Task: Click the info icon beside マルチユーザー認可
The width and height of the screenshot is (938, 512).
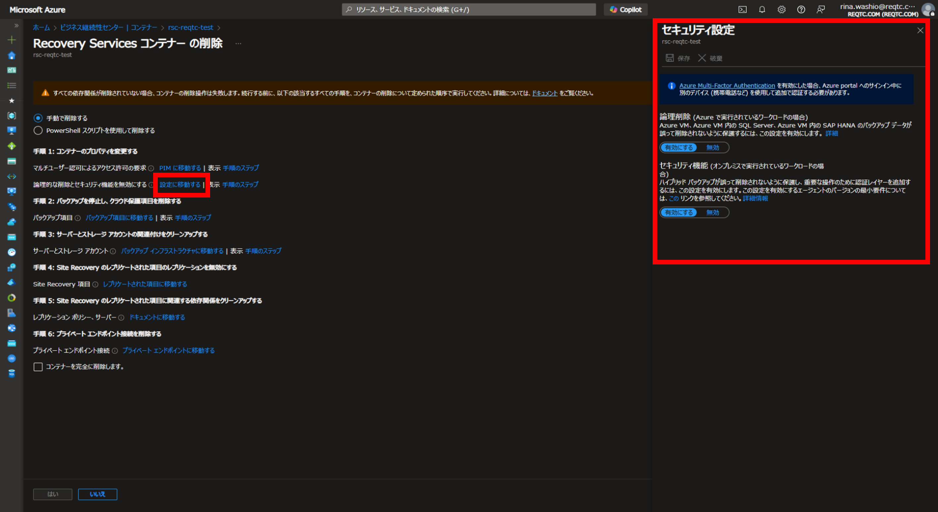Action: (x=151, y=168)
